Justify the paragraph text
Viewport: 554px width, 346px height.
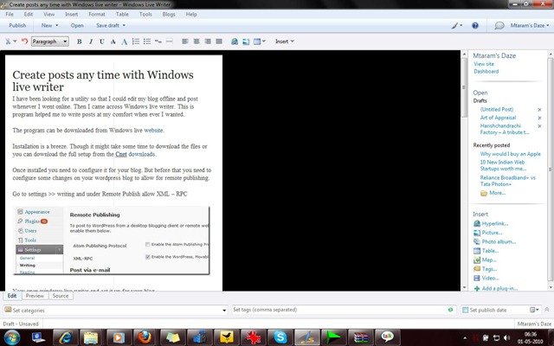point(219,42)
